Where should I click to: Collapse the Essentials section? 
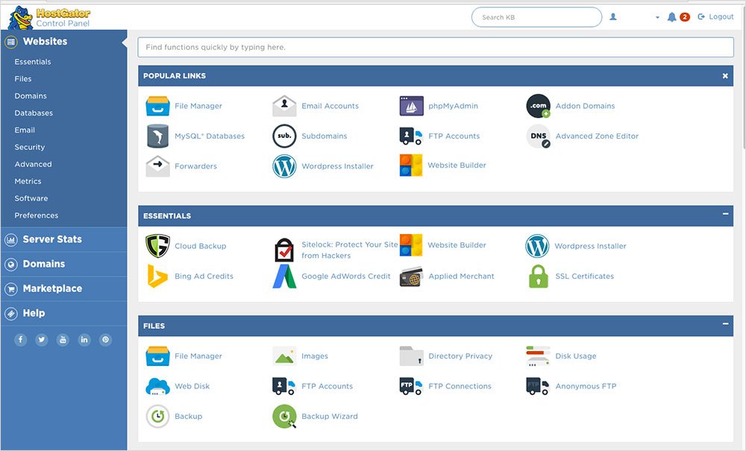tap(725, 215)
